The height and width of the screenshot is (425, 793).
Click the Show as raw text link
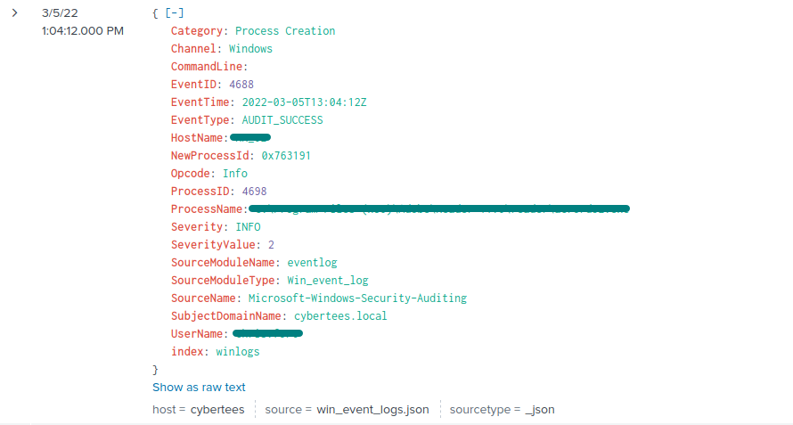199,387
